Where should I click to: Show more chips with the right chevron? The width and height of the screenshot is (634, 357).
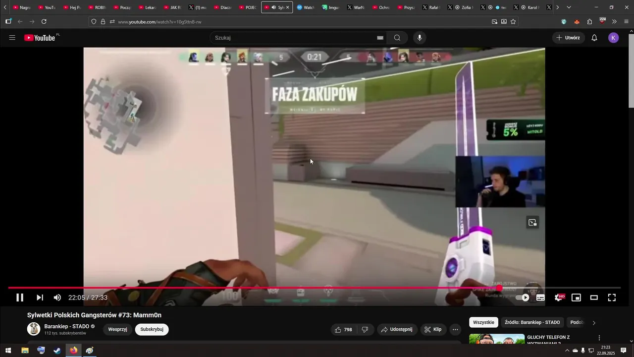594,323
